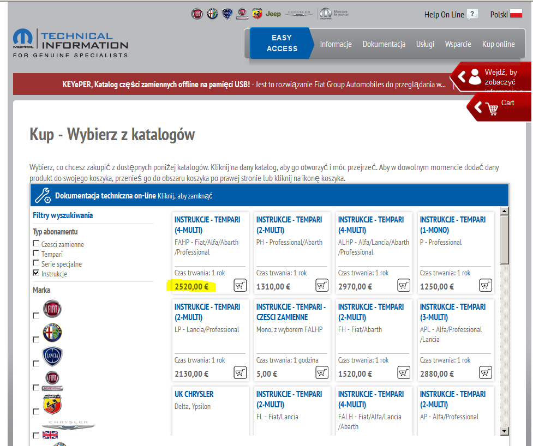
Task: Open the Usługi menu
Action: point(425,44)
